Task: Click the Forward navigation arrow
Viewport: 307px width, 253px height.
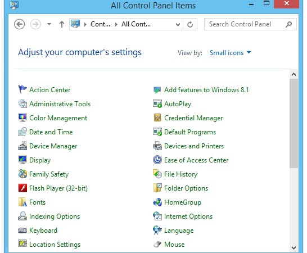Action: 35,24
